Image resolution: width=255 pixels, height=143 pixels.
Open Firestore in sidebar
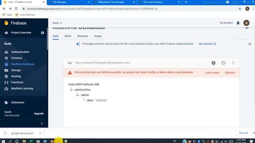point(16,58)
